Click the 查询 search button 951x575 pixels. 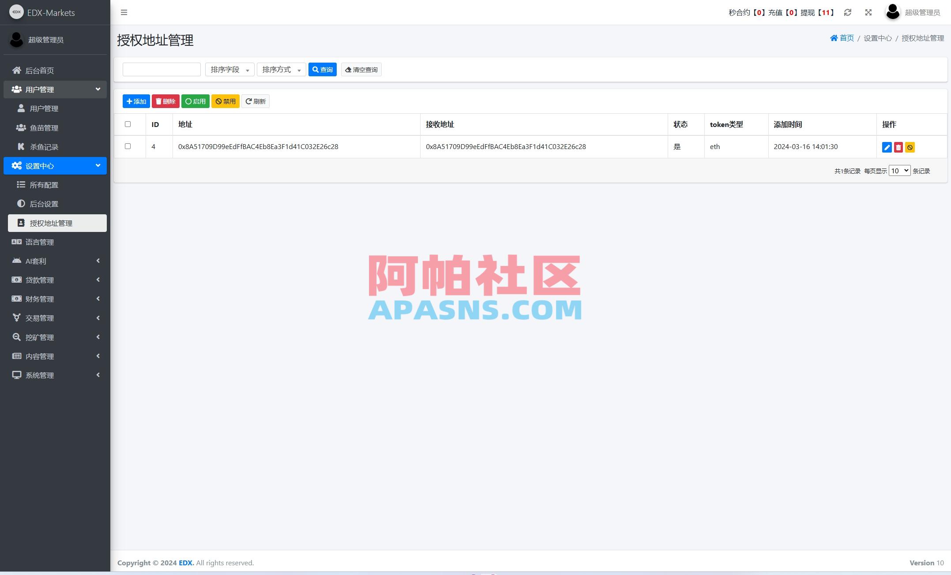click(323, 69)
